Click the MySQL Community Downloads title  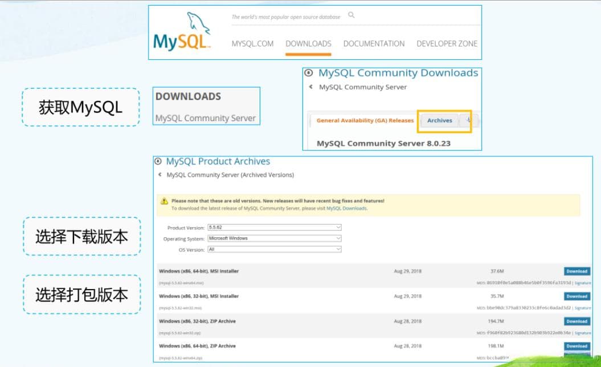pos(398,73)
